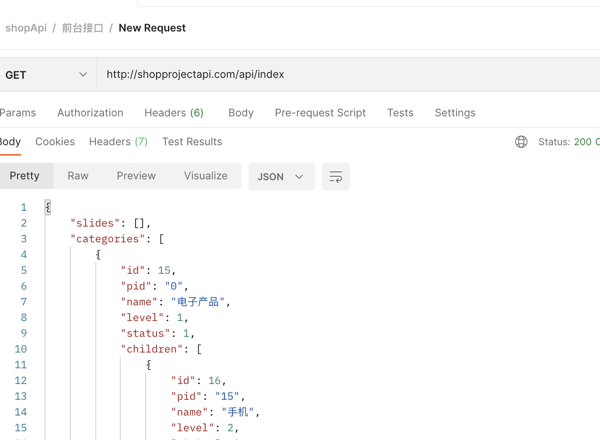The height and width of the screenshot is (440, 600).
Task: Click line number 1 in gutter
Action: click(24, 207)
